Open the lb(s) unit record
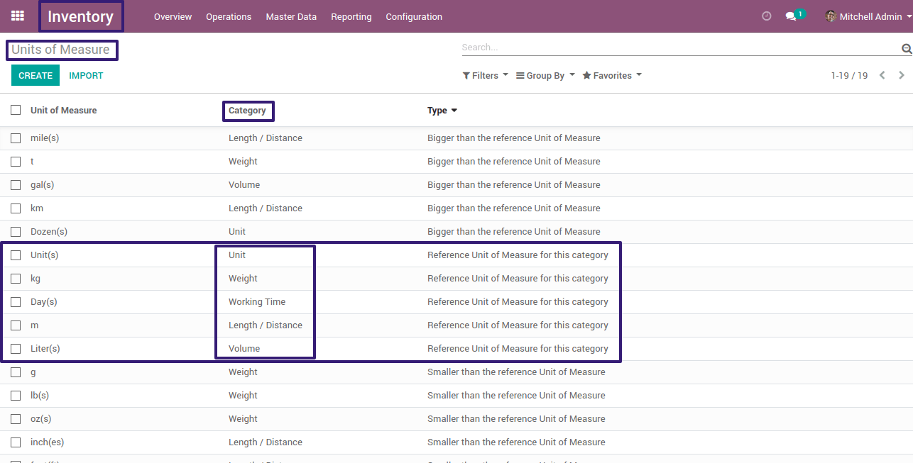This screenshot has height=463, width=913. pyautogui.click(x=40, y=396)
